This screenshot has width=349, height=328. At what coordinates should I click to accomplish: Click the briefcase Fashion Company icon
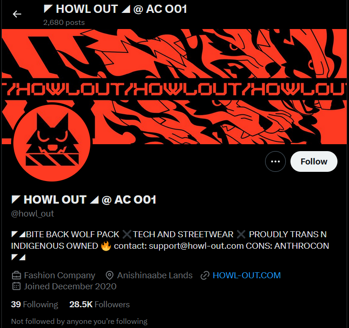click(x=17, y=275)
